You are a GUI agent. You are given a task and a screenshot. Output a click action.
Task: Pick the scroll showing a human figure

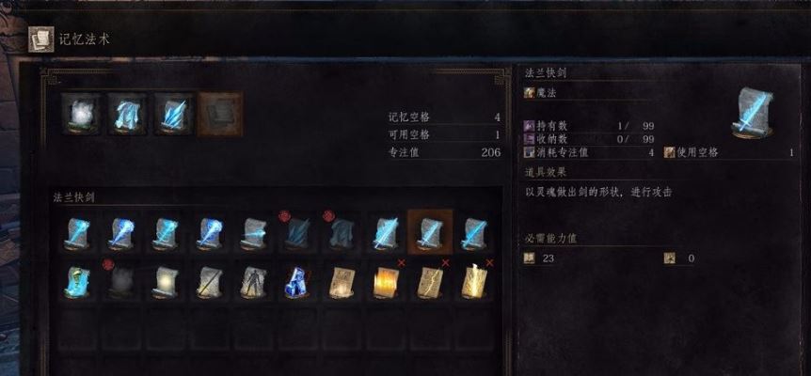[x=253, y=282]
